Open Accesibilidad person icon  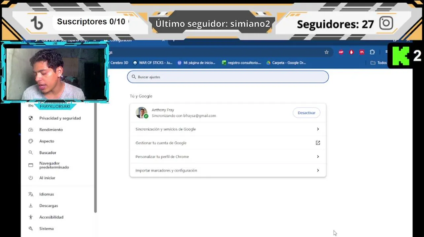point(31,217)
